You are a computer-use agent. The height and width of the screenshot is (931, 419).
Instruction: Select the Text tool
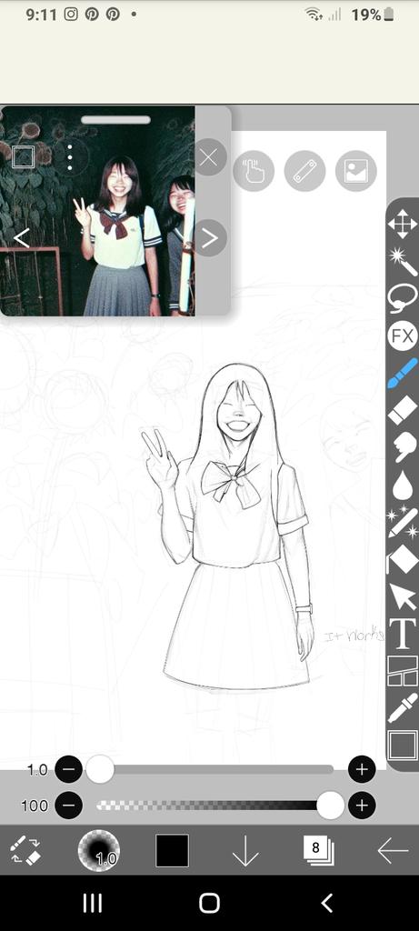[403, 634]
